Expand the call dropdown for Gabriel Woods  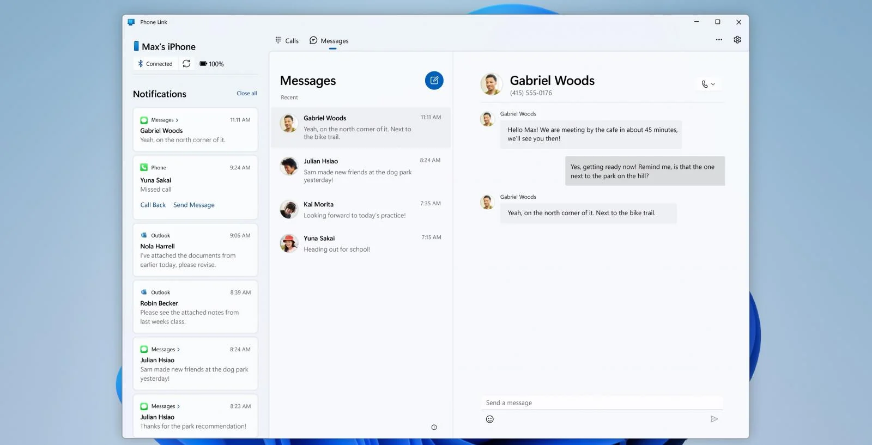708,84
